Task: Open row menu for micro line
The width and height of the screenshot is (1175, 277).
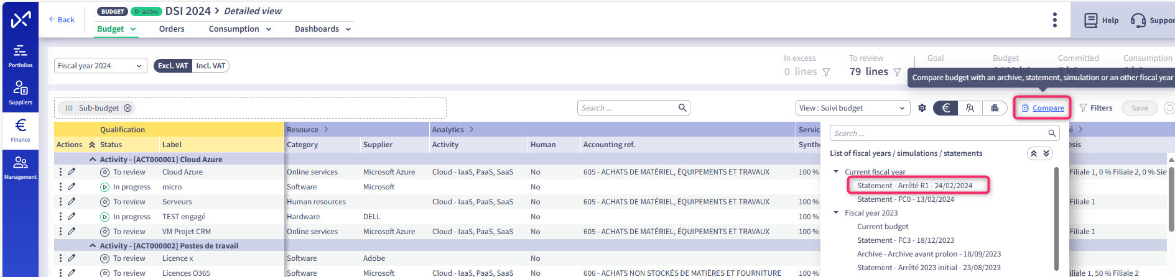Action: point(60,187)
